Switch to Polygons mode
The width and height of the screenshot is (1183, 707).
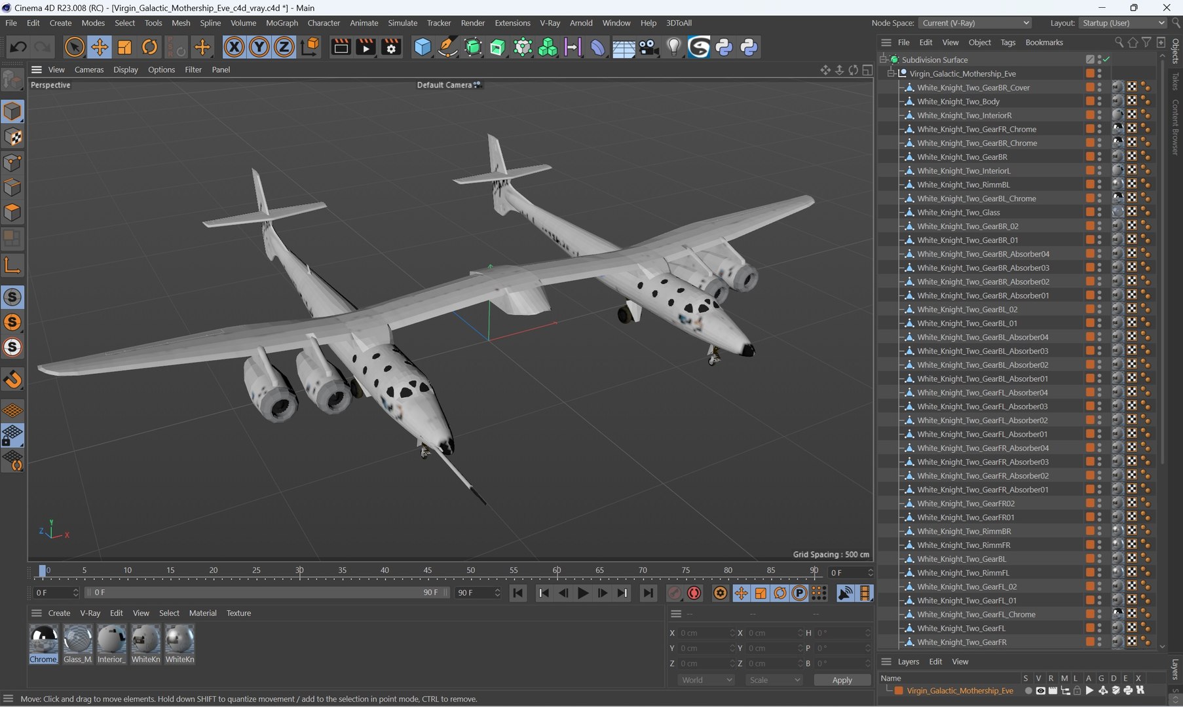coord(12,213)
